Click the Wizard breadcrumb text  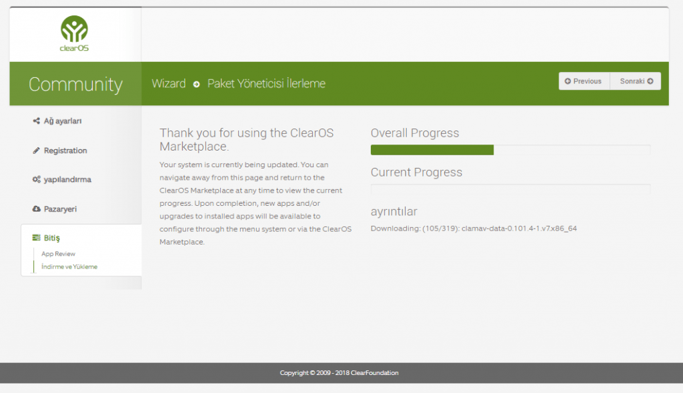(x=169, y=84)
